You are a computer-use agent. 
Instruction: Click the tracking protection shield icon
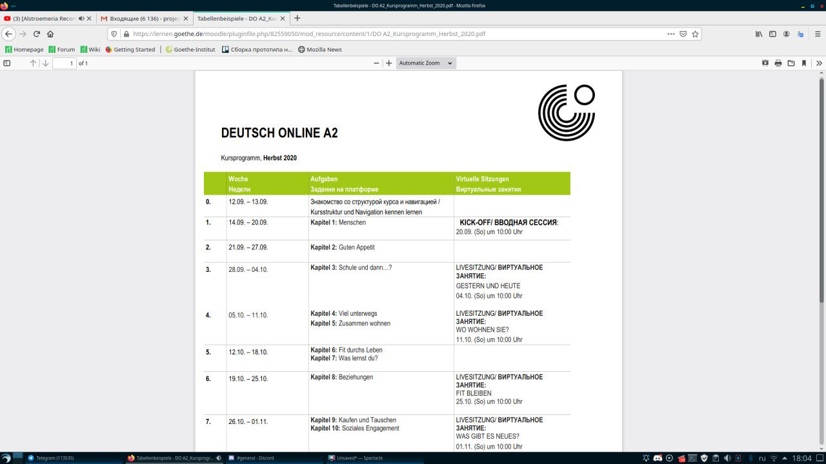point(114,34)
